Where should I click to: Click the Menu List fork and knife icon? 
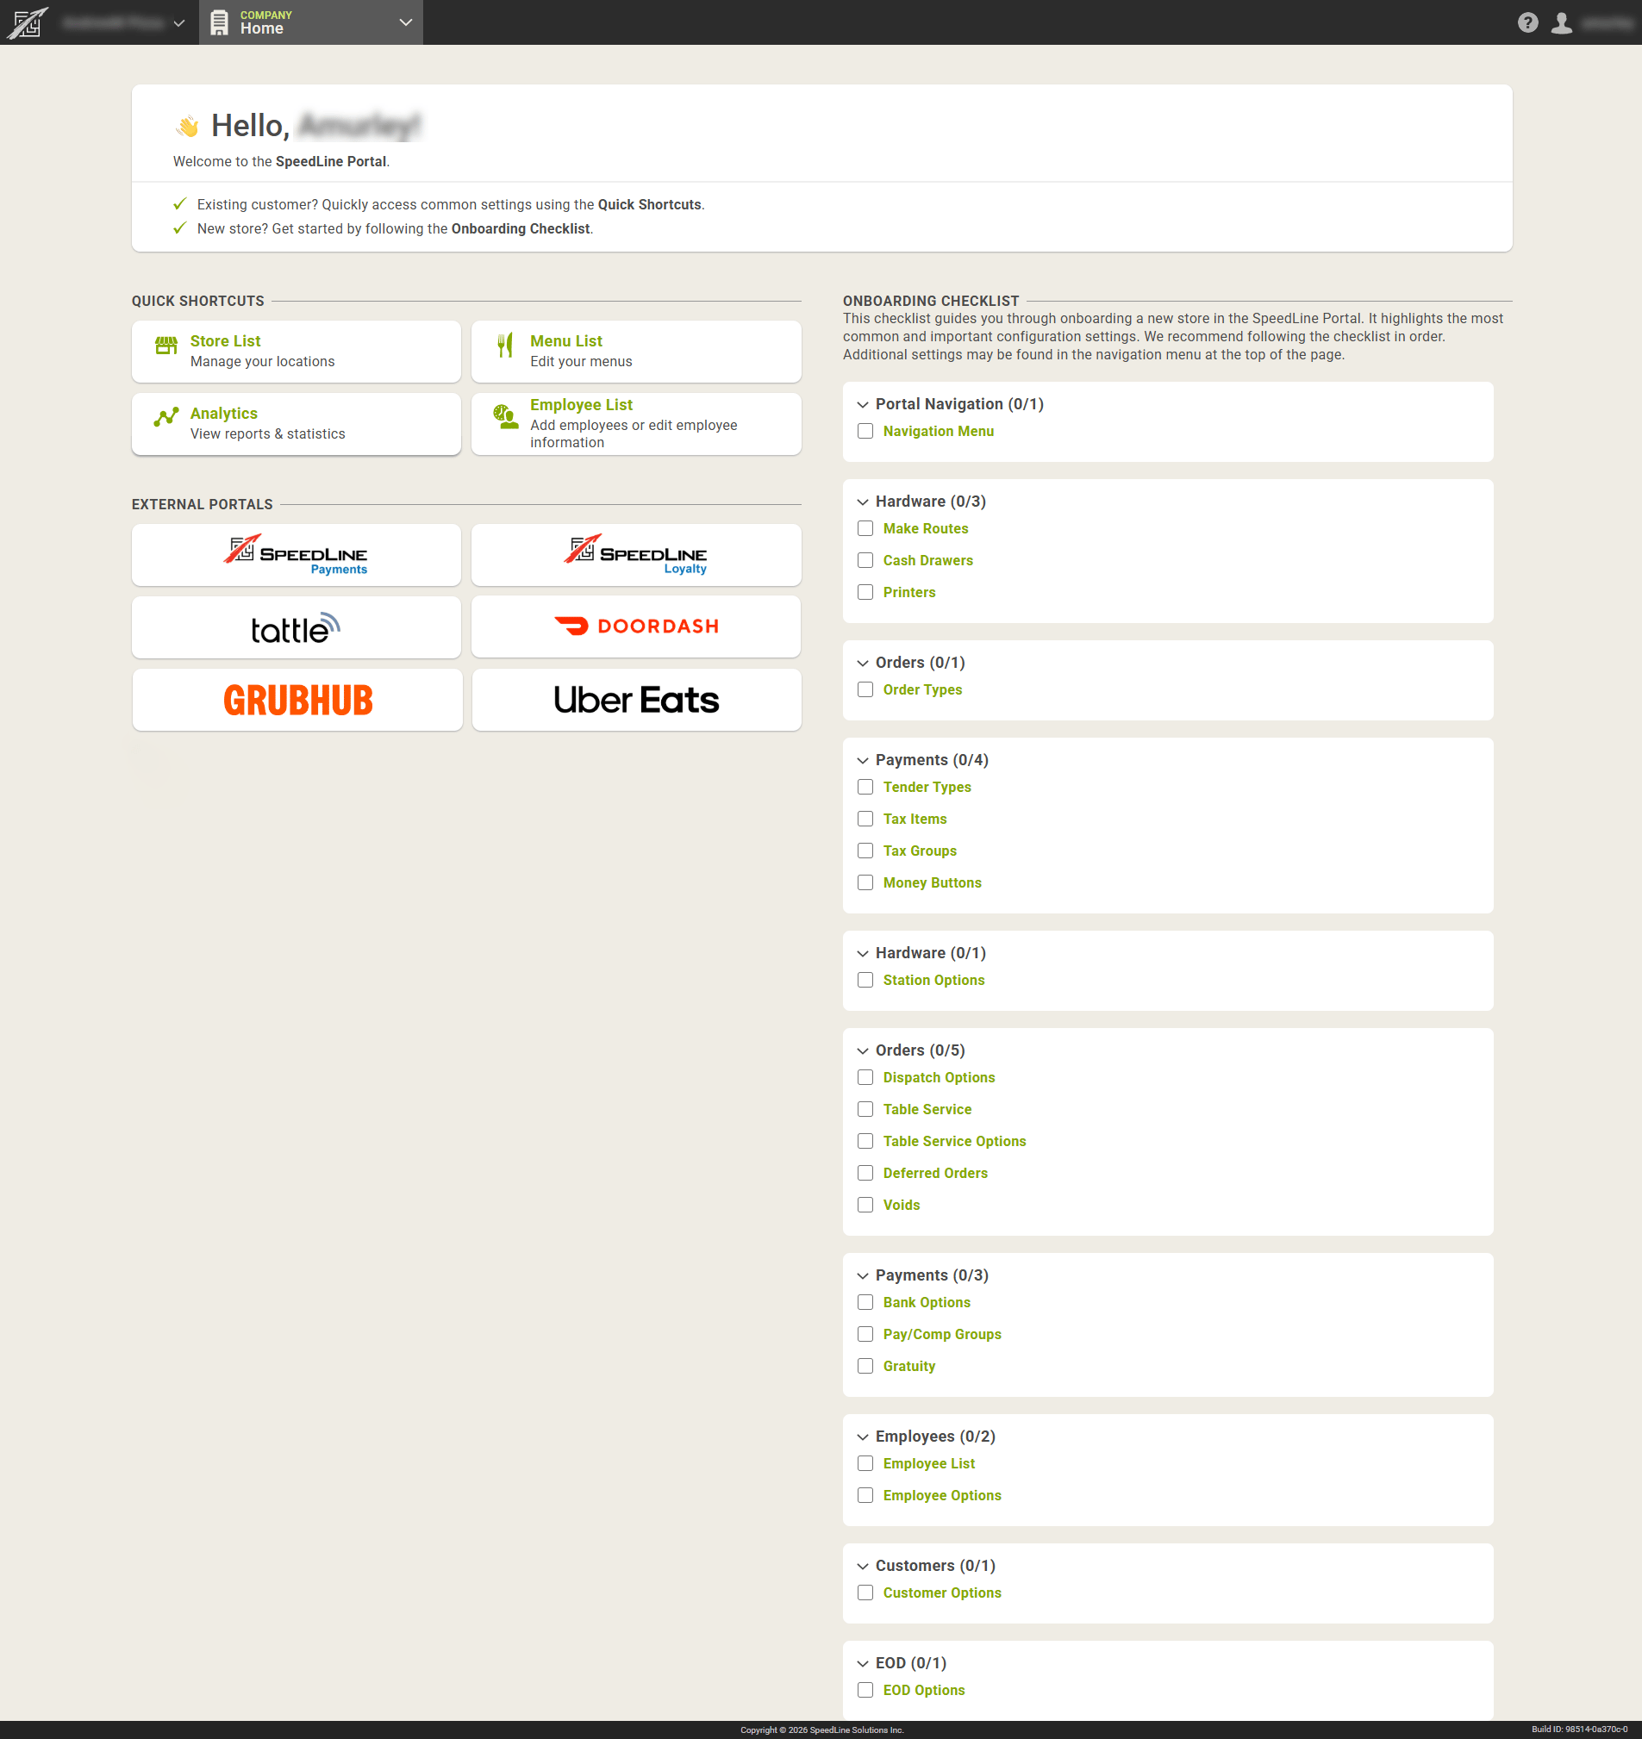tap(505, 346)
